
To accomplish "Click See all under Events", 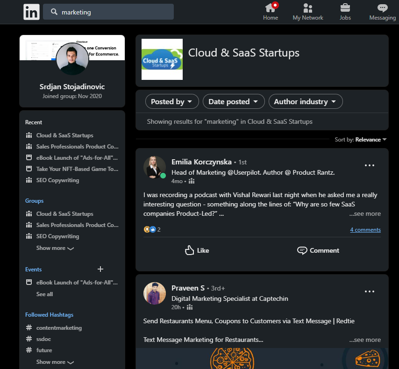I will pyautogui.click(x=44, y=294).
